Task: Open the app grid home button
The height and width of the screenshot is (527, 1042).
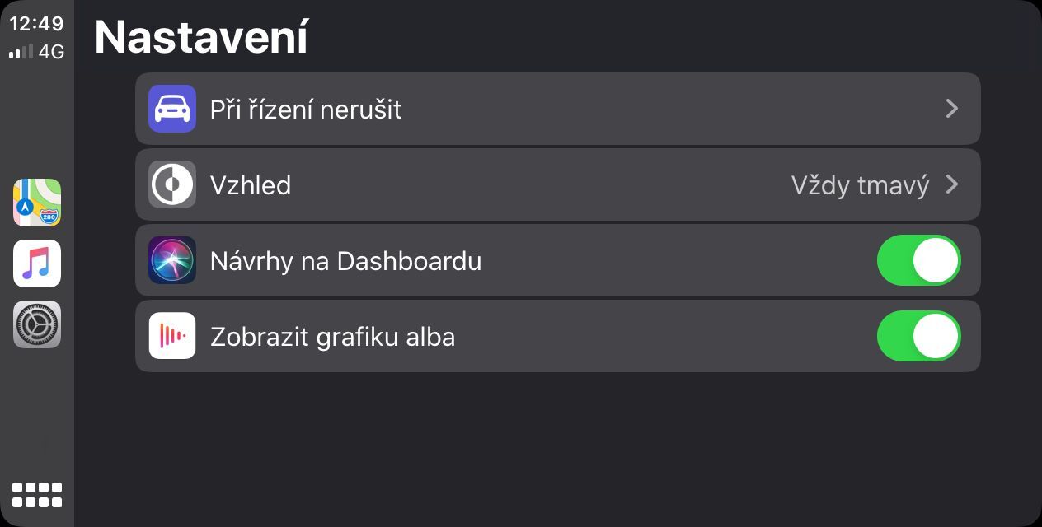Action: [x=37, y=494]
